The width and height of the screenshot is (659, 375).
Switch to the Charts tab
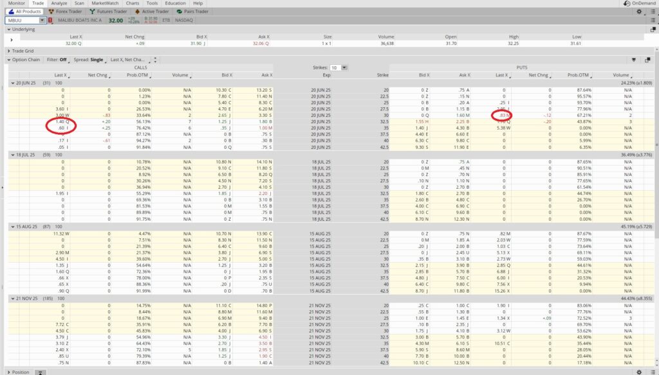133,3
